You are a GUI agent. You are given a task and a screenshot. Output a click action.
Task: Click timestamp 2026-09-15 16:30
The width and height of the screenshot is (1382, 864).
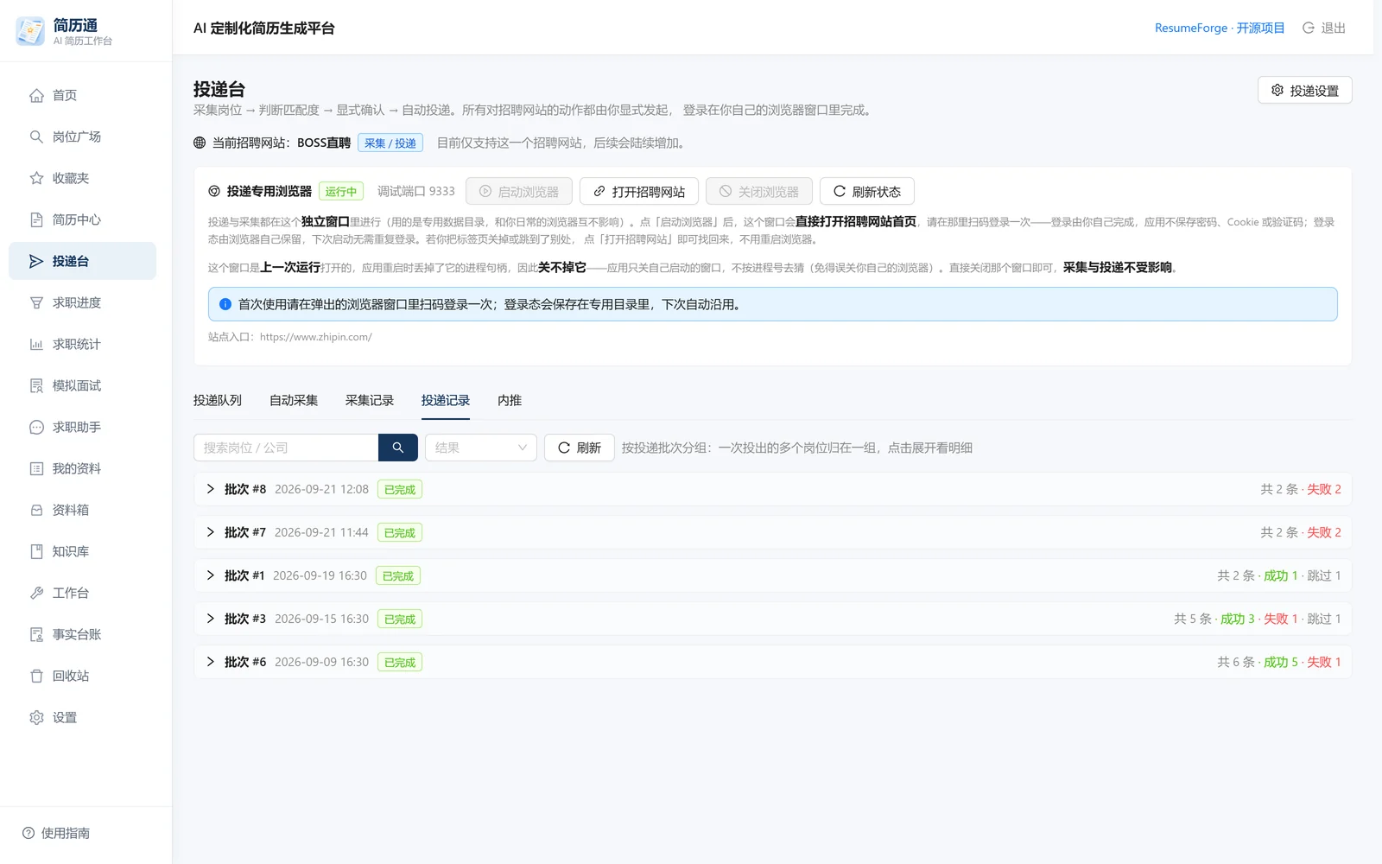(321, 619)
